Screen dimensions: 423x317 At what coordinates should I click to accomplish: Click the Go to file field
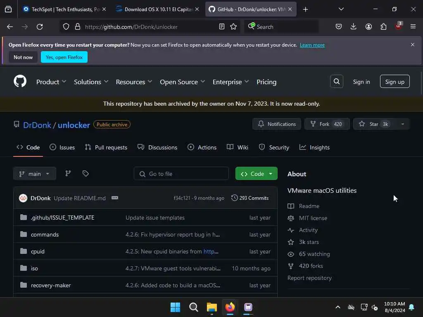[x=181, y=174]
